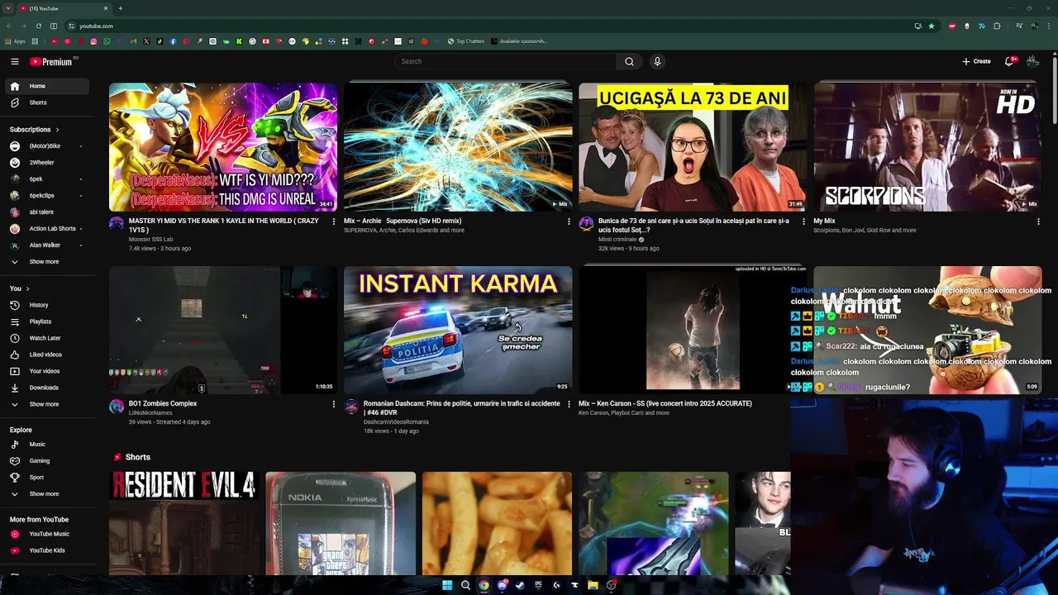Open the RESIDENT EVIL 4 short

[x=183, y=523]
